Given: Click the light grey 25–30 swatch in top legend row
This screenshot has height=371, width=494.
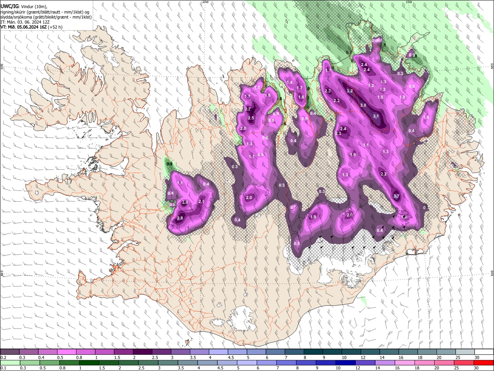Looking at the screenshot, I should pos(465,352).
